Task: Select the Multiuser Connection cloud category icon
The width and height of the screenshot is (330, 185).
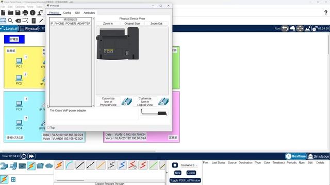Action: pyautogui.click(x=49, y=166)
